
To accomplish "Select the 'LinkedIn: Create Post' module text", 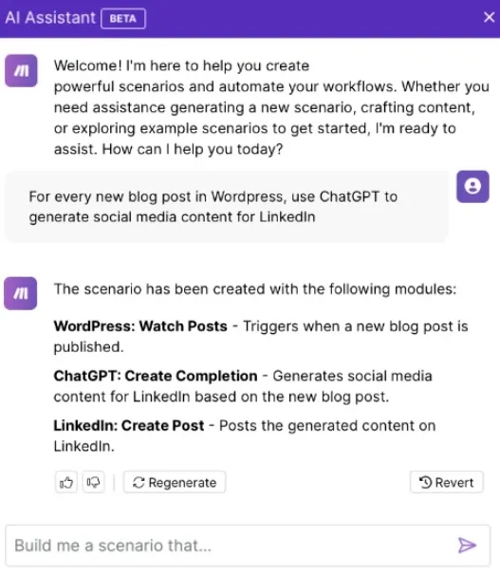I will 129,426.
